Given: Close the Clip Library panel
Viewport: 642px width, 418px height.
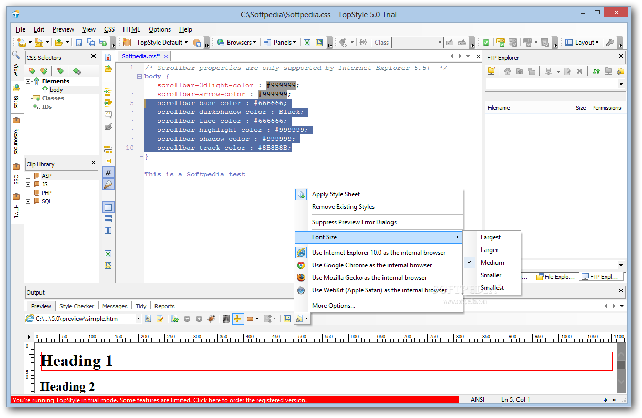Looking at the screenshot, I should coord(93,163).
